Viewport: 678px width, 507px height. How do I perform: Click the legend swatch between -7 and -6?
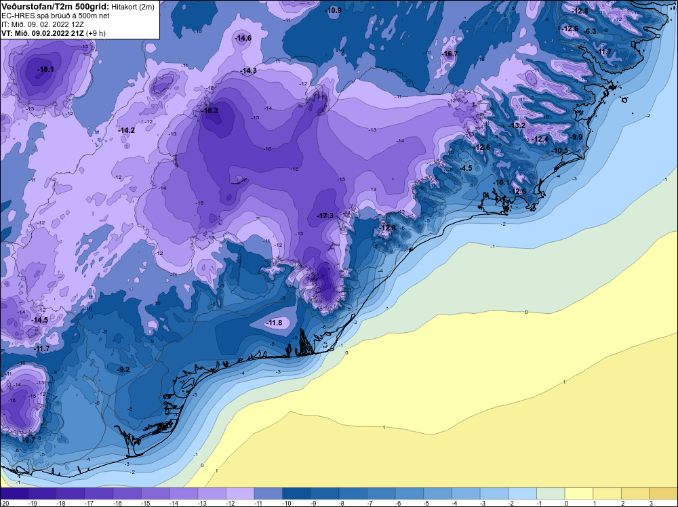click(x=381, y=493)
